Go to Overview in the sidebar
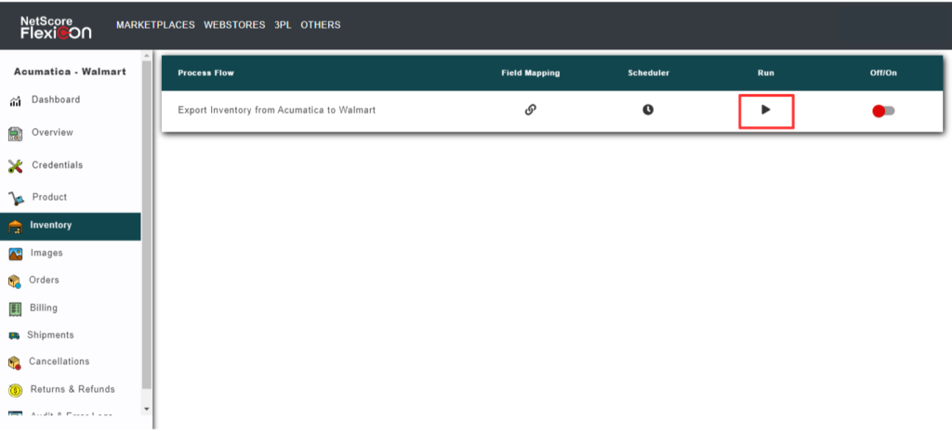Viewport: 952px width, 431px height. click(52, 133)
